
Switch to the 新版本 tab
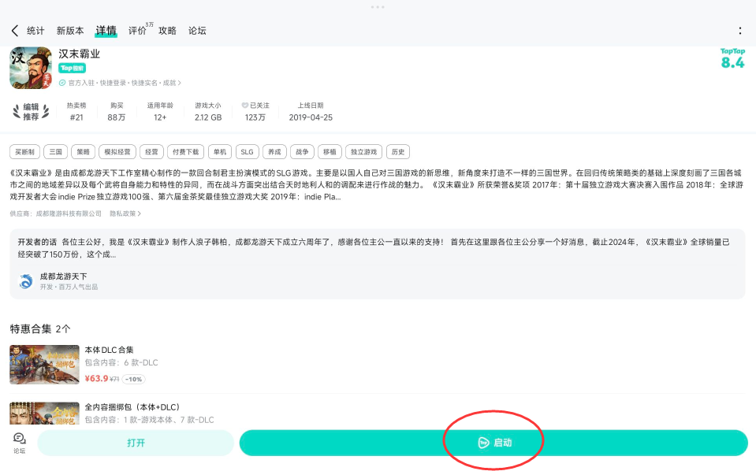click(70, 31)
